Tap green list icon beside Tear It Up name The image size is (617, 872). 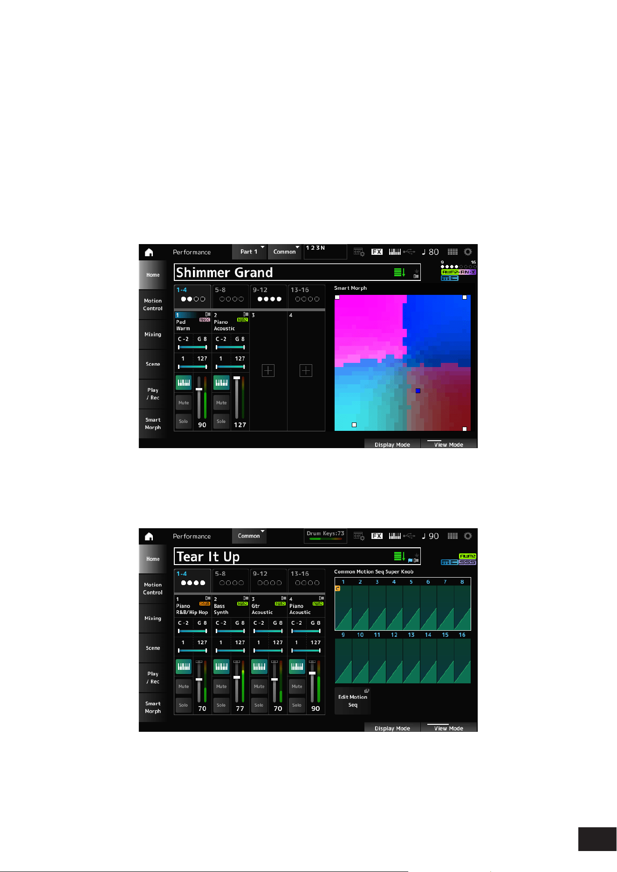[399, 556]
